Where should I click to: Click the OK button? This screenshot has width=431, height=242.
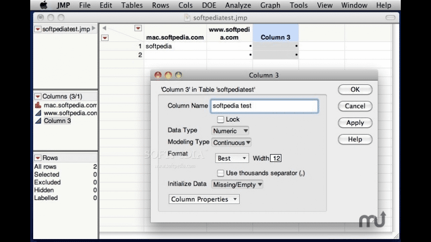(x=355, y=89)
